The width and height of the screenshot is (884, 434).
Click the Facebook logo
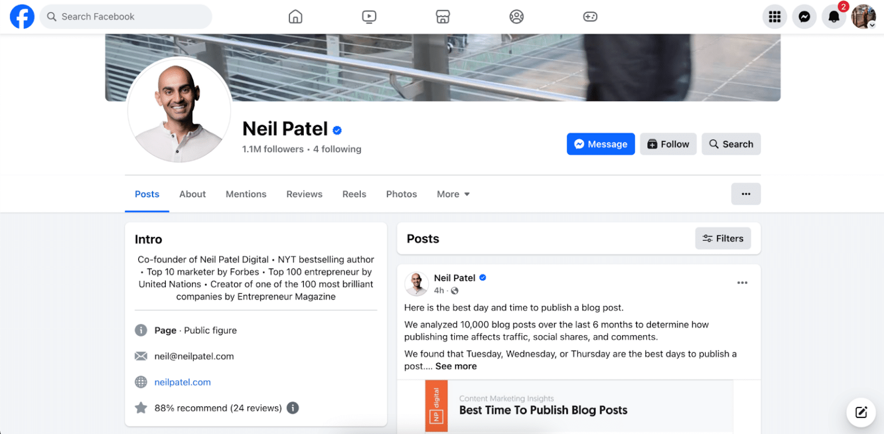pos(22,16)
